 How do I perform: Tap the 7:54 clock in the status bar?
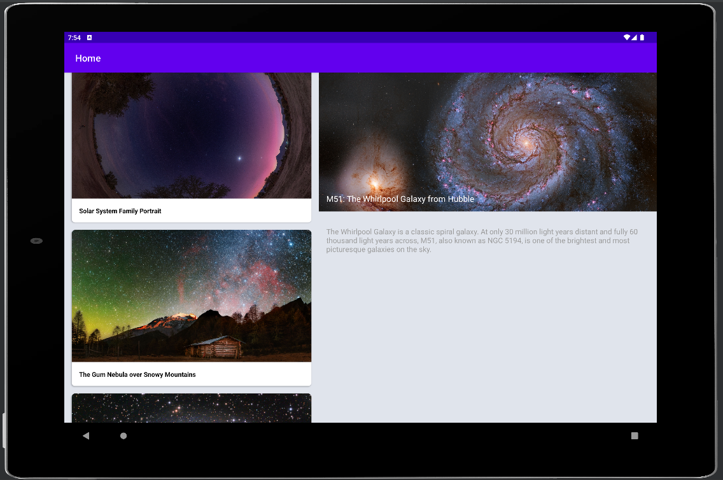click(x=74, y=38)
